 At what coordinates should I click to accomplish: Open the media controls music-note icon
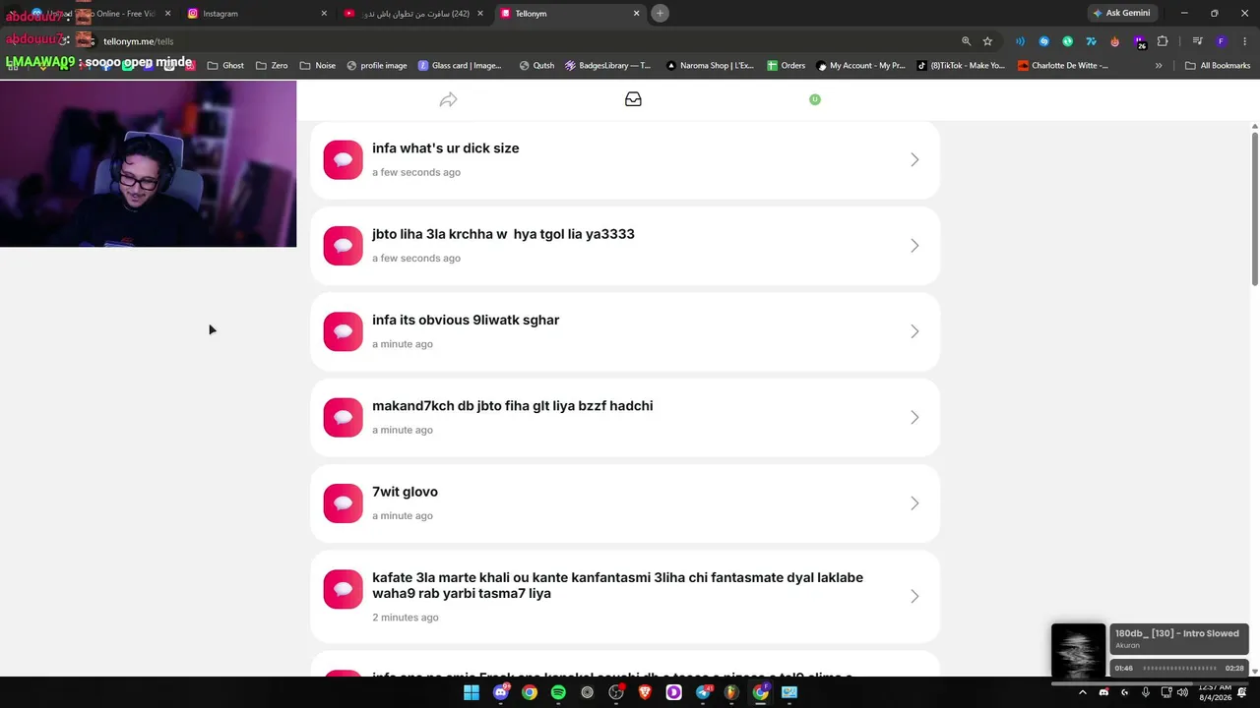[x=1197, y=41]
